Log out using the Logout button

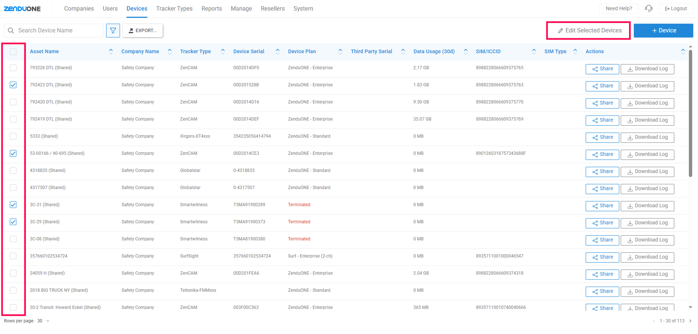point(676,9)
